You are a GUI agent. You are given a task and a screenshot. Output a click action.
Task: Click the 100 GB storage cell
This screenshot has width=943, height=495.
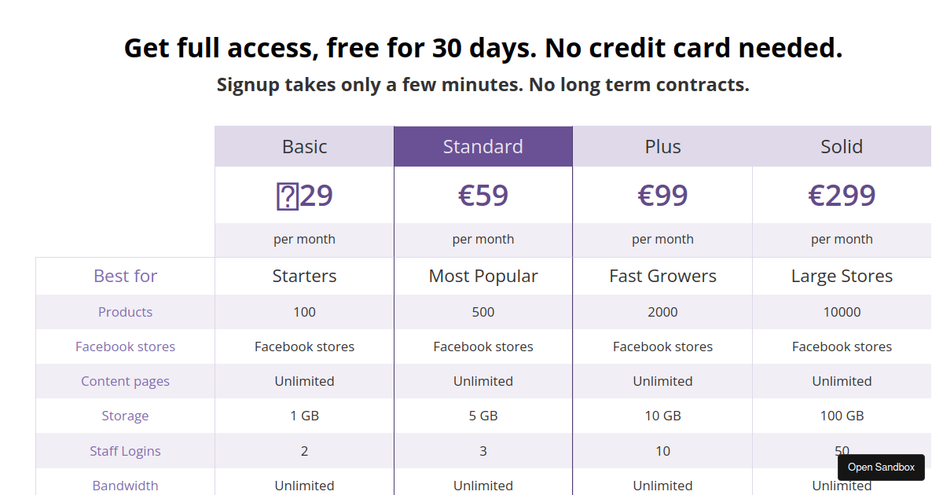pos(842,416)
